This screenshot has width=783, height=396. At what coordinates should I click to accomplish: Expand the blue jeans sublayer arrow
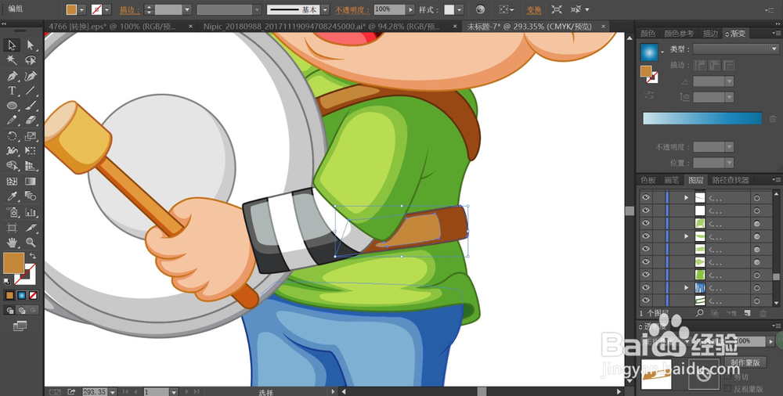(x=686, y=288)
